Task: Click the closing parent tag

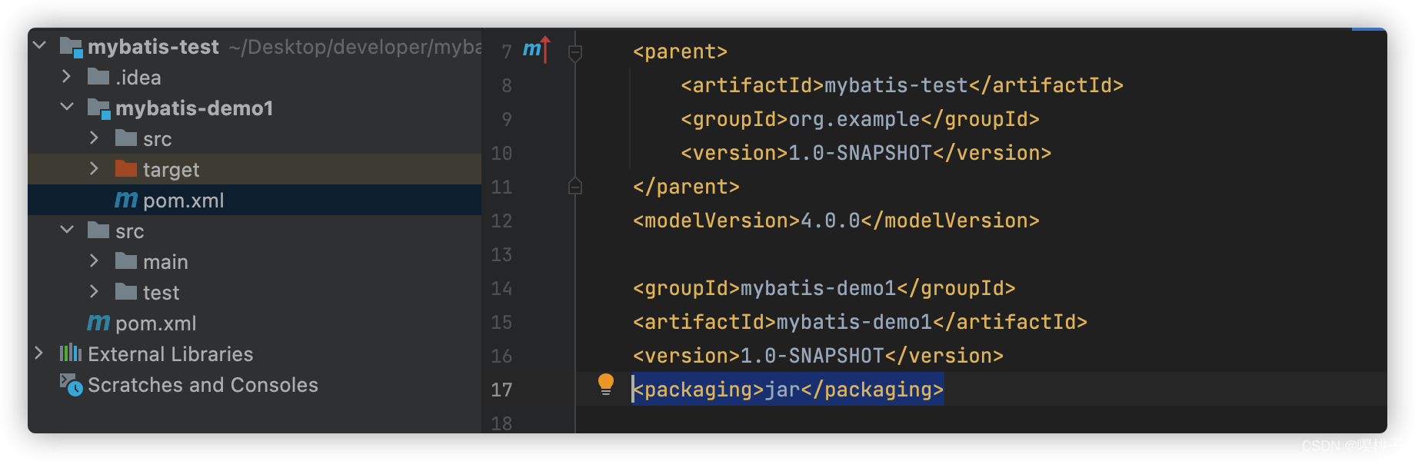Action: coord(686,187)
